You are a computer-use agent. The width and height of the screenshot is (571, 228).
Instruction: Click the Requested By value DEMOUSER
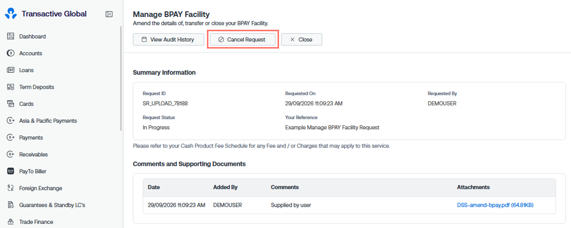[442, 104]
